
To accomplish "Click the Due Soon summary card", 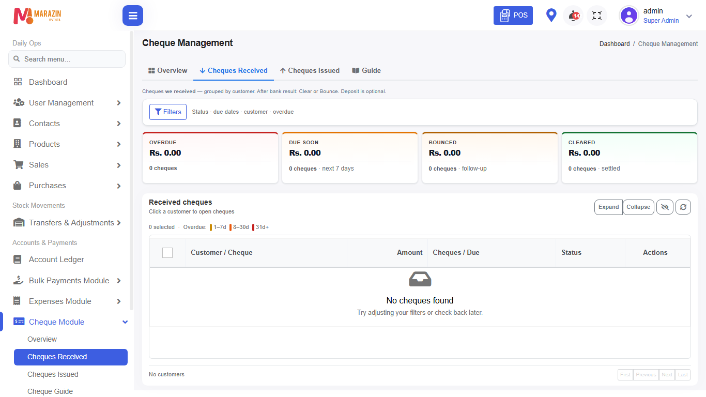I will (350, 158).
